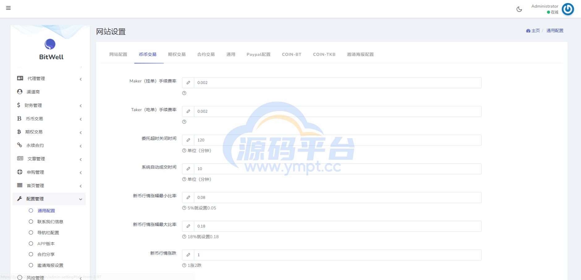
Task: Expand the 财务管理 menu chevron
Action: [81, 106]
